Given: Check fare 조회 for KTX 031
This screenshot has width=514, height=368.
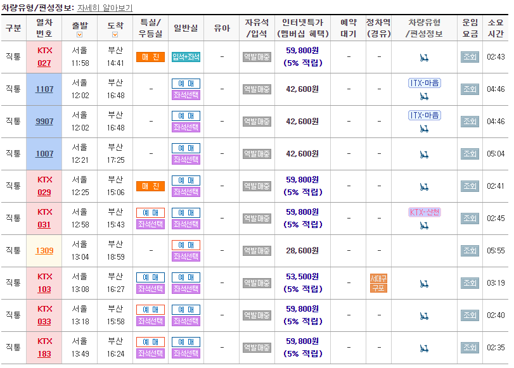Looking at the screenshot, I should (x=470, y=219).
